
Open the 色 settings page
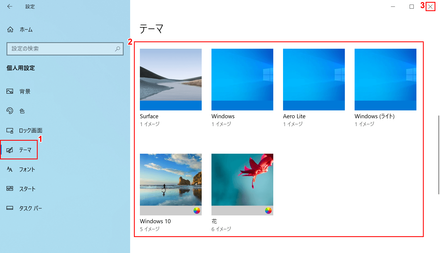[22, 111]
